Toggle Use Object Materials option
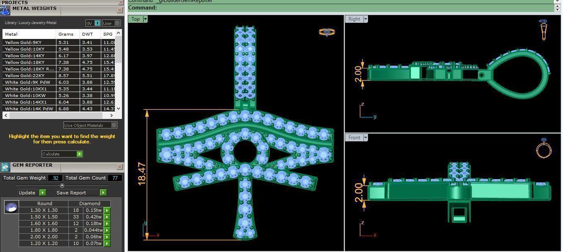563x252 pixels. pos(90,125)
